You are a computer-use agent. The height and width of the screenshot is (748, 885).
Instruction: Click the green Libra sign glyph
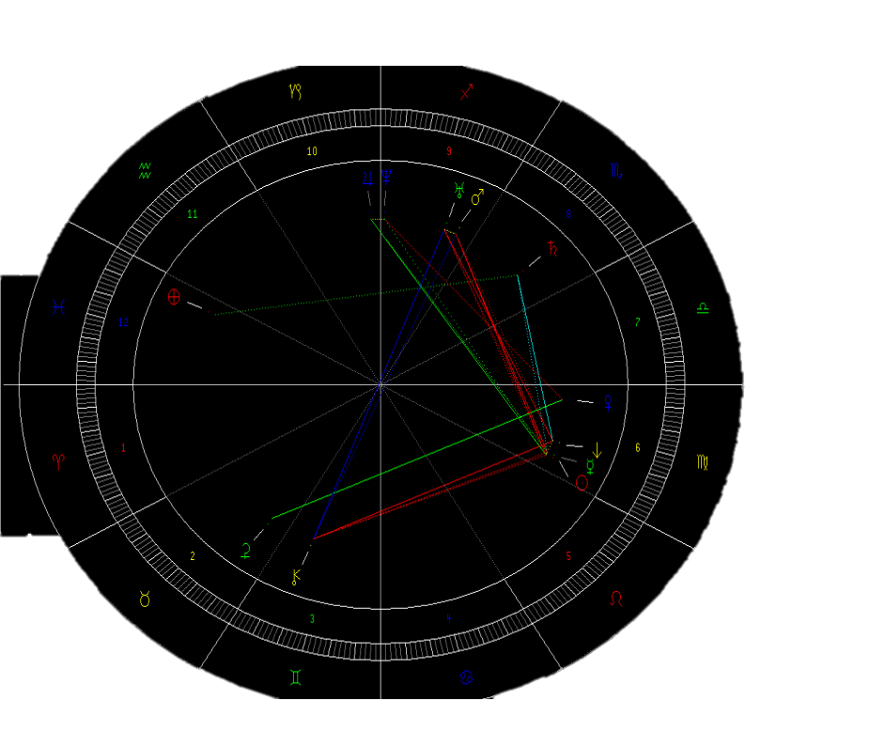tap(703, 308)
